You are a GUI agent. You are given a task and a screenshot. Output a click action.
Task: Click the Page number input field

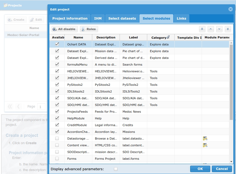(x=41, y=107)
